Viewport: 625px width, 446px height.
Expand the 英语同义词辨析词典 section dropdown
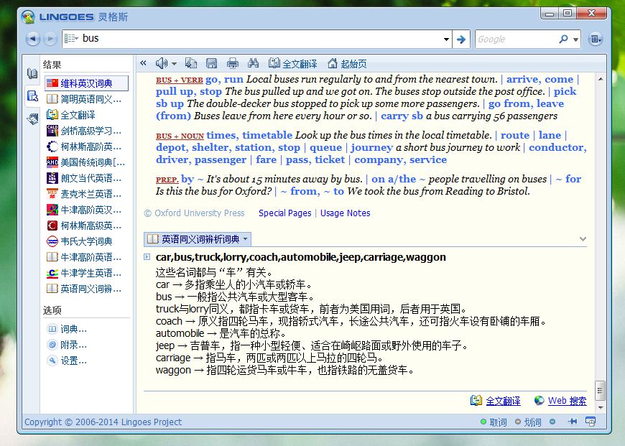point(246,238)
